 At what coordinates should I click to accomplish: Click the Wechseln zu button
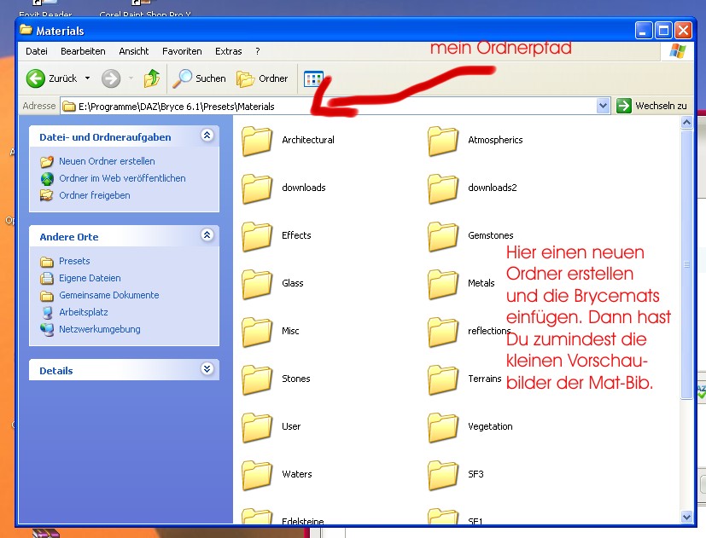[x=652, y=107]
